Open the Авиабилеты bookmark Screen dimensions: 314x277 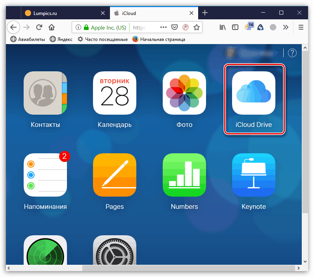click(x=28, y=39)
